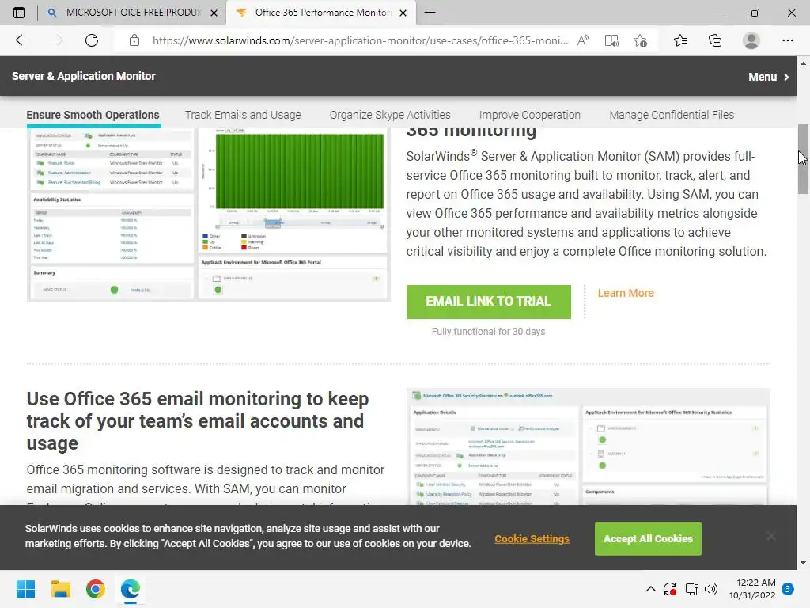Click Accept All Cookies button
Screen dimensions: 810x608
pyautogui.click(x=648, y=538)
